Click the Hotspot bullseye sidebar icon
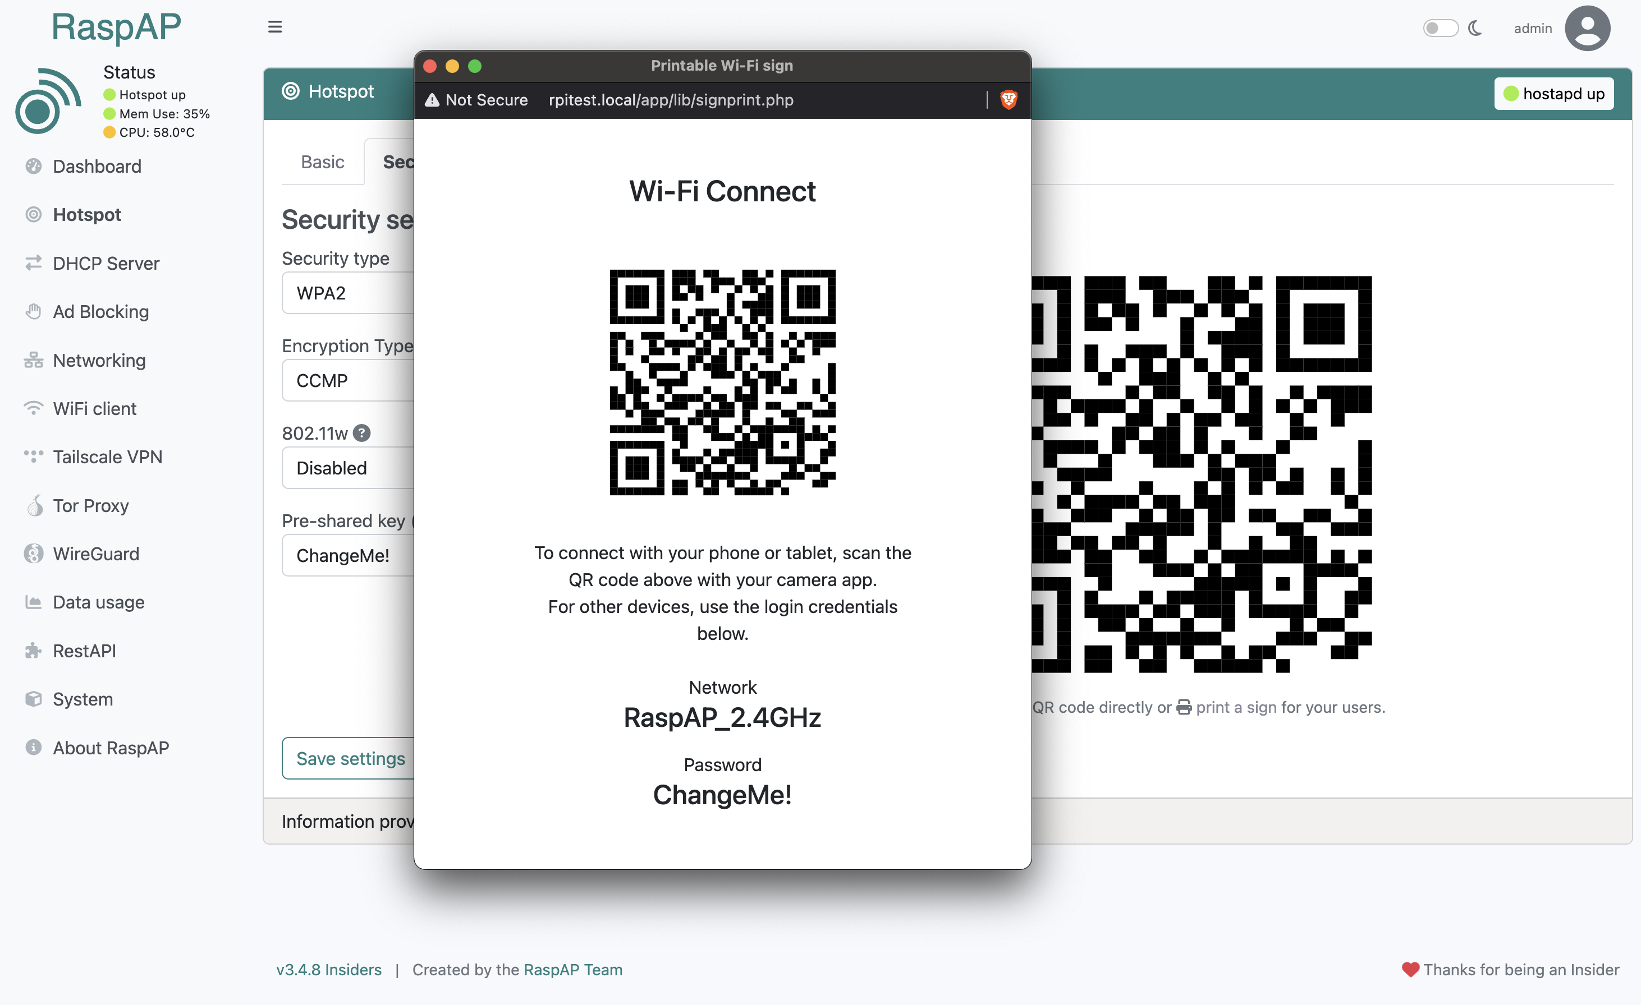This screenshot has height=1005, width=1641. (33, 215)
